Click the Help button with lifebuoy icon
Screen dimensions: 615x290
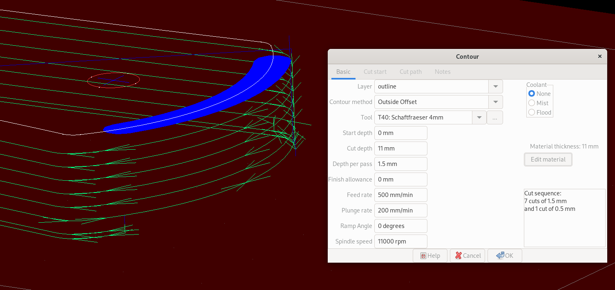coord(430,256)
